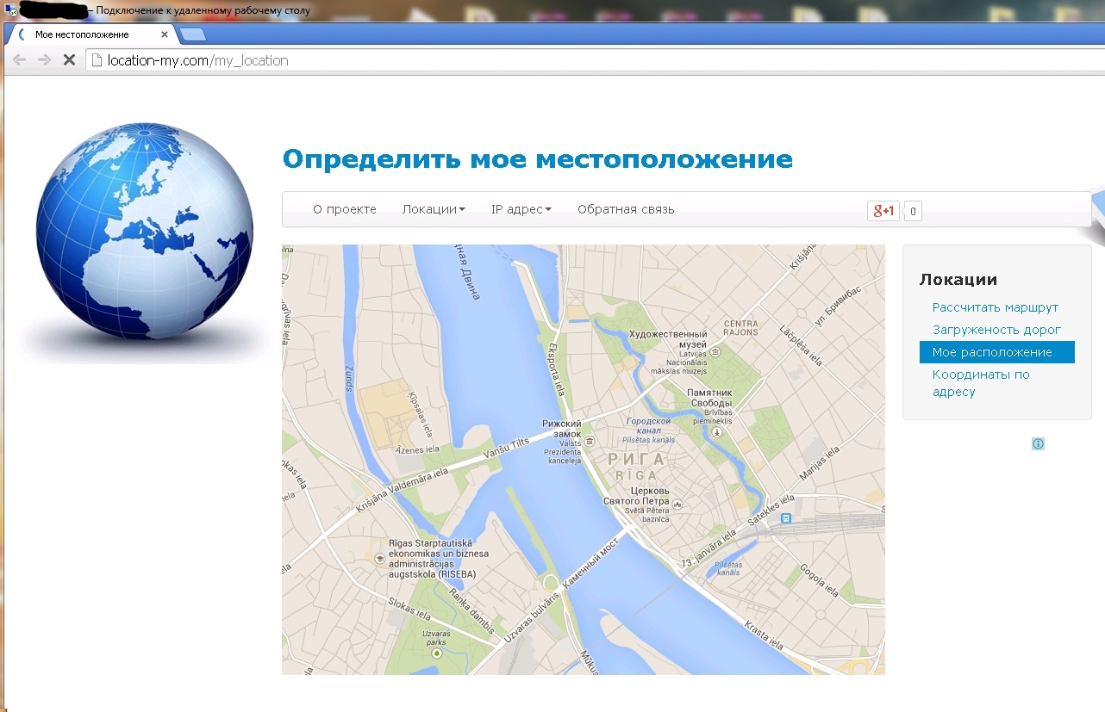Click the railway station icon on map
This screenshot has height=712, width=1105.
click(786, 518)
